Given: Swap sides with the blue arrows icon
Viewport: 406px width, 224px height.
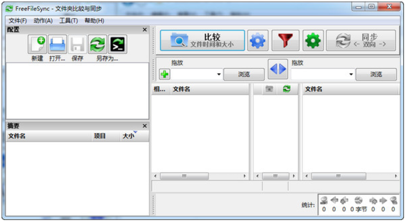Looking at the screenshot, I should [x=278, y=70].
